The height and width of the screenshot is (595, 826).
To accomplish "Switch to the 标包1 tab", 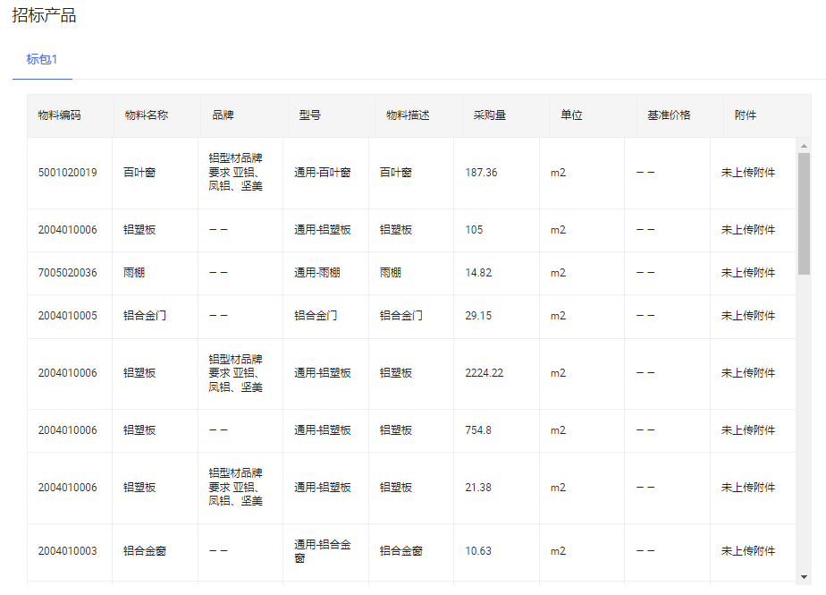I will [x=42, y=60].
